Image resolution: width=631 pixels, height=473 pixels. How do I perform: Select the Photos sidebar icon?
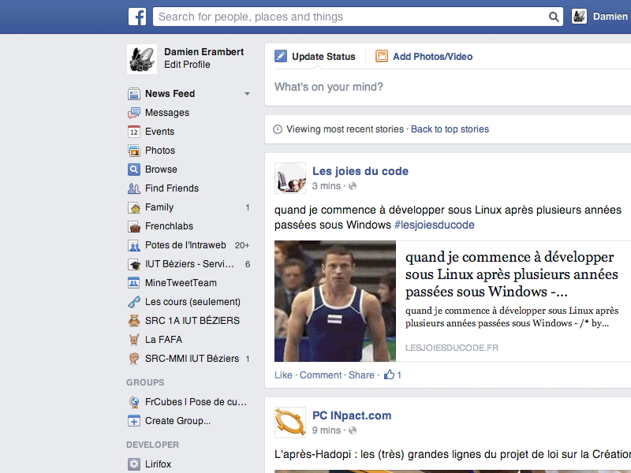click(x=135, y=150)
